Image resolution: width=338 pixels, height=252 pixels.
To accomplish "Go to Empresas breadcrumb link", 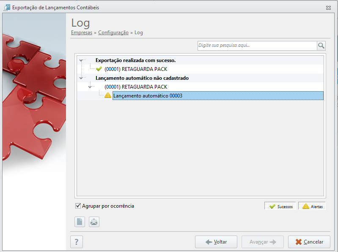I will pos(82,33).
